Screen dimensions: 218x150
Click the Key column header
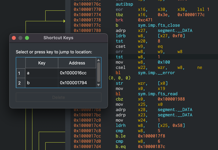tap(42, 63)
